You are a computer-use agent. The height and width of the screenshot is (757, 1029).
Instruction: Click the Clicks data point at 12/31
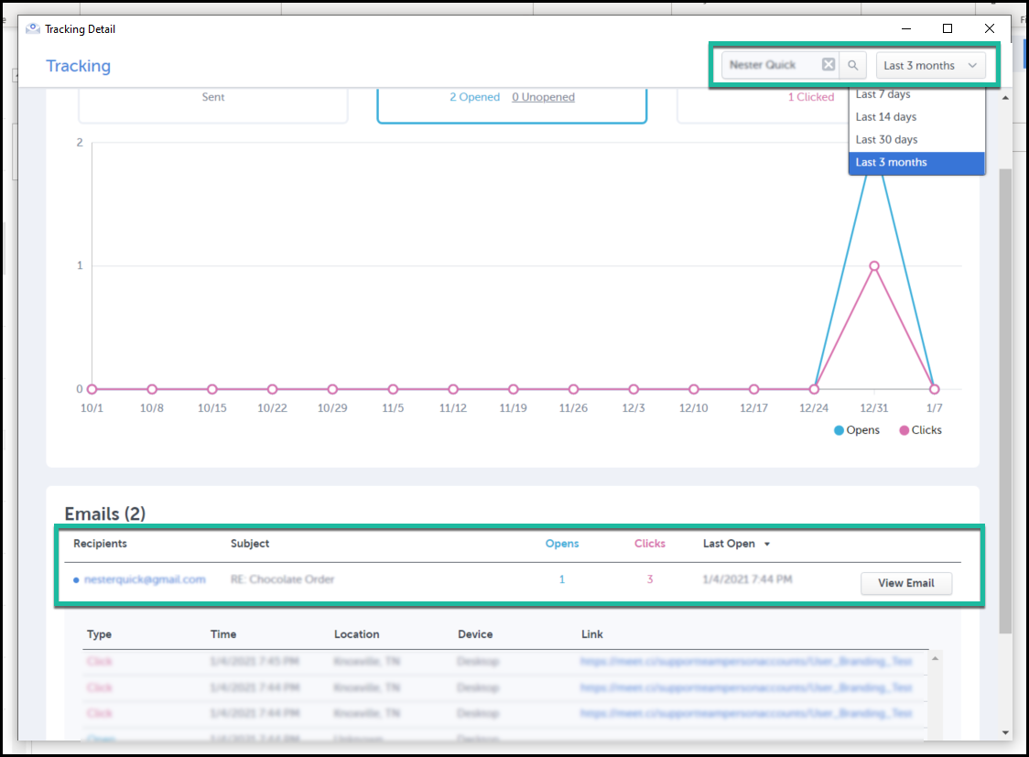pyautogui.click(x=874, y=266)
